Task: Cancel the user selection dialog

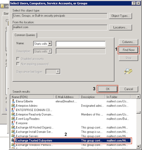Action: (129, 89)
